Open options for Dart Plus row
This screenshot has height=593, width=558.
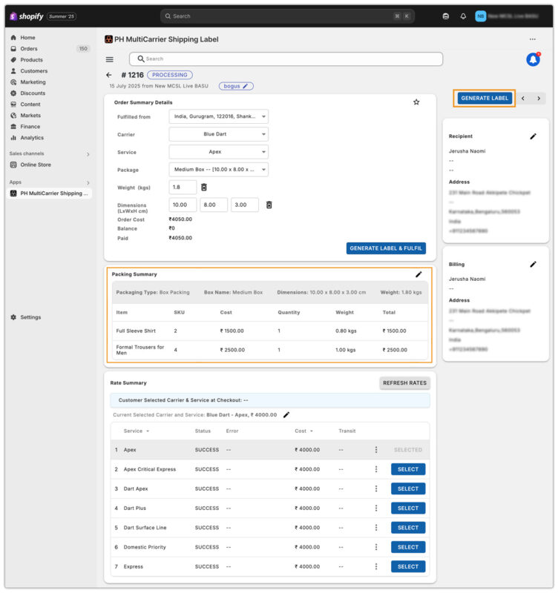(x=376, y=508)
